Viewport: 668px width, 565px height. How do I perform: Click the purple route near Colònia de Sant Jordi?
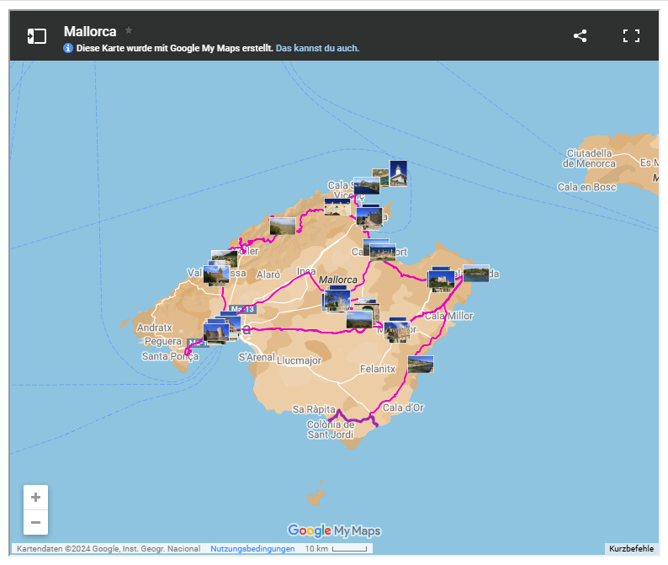[353, 418]
